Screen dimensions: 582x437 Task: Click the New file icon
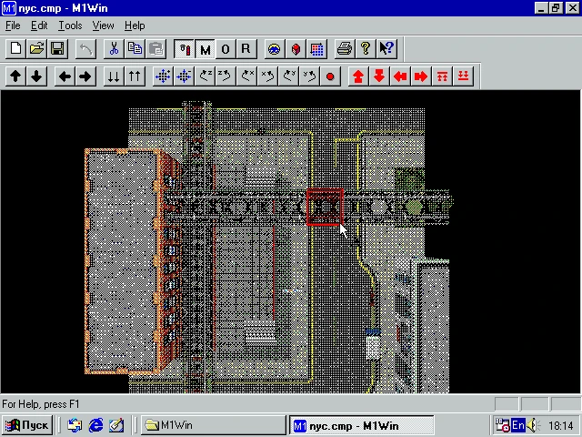[15, 48]
